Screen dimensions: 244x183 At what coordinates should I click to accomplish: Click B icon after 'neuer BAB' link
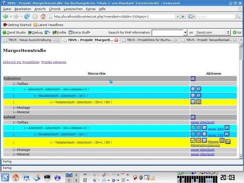[x=227, y=128]
